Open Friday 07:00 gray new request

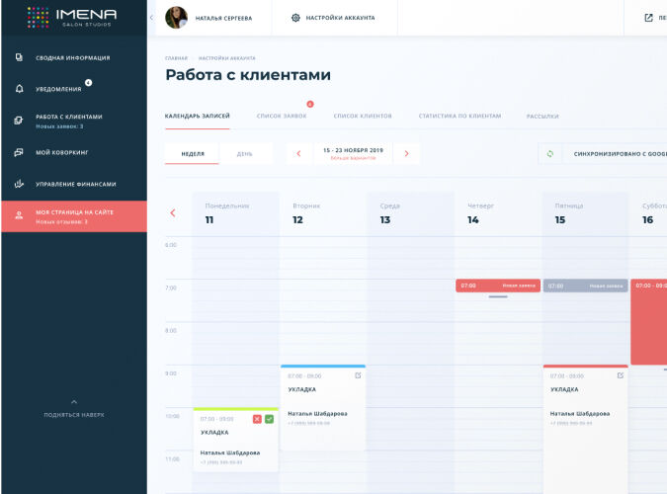[x=585, y=286]
